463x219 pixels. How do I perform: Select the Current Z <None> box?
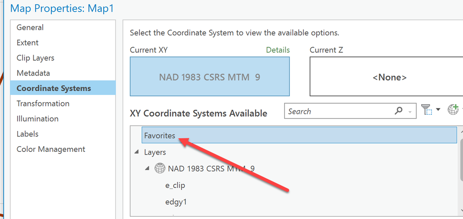(386, 77)
